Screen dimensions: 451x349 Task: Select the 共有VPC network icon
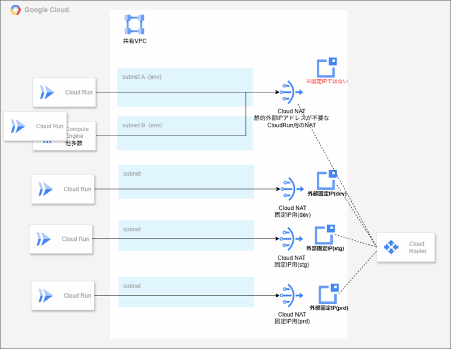(134, 24)
